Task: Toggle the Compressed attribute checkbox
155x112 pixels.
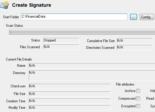Action: point(138,98)
